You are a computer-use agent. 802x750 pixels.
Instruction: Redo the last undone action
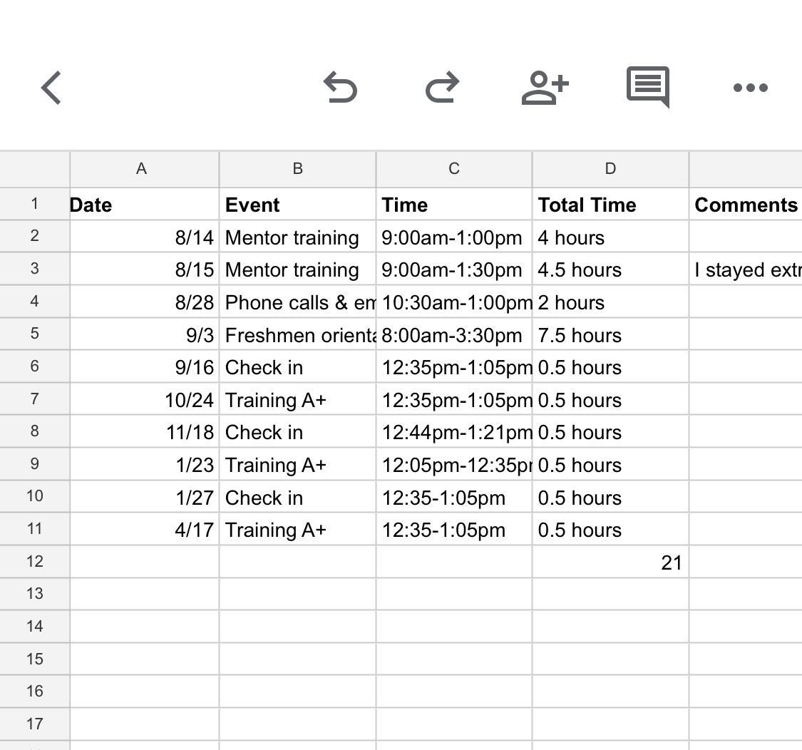point(442,88)
